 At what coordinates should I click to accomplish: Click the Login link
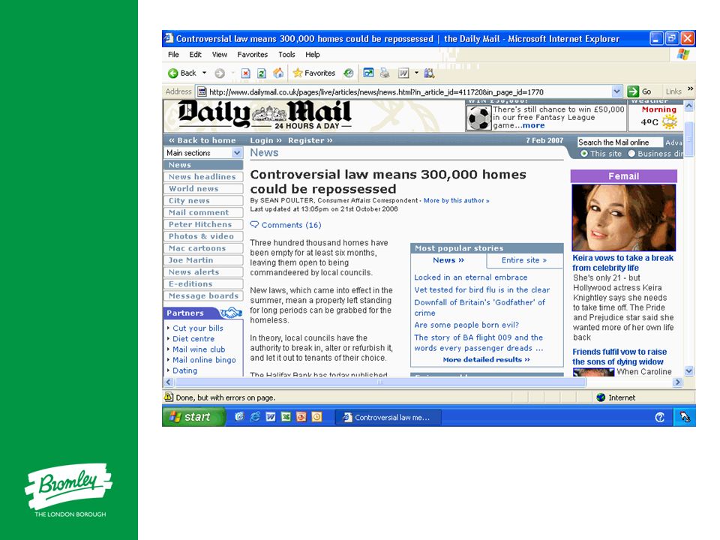point(265,140)
